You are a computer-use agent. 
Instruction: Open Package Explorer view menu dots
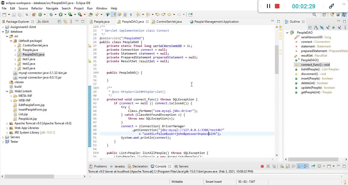71,22
